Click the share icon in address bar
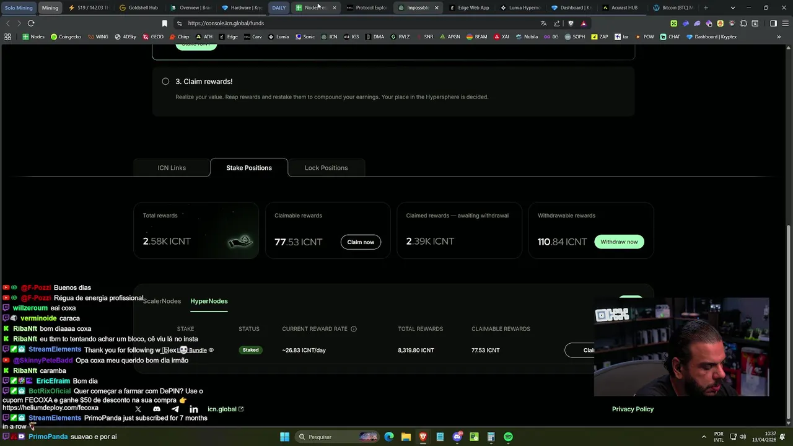 pyautogui.click(x=556, y=23)
